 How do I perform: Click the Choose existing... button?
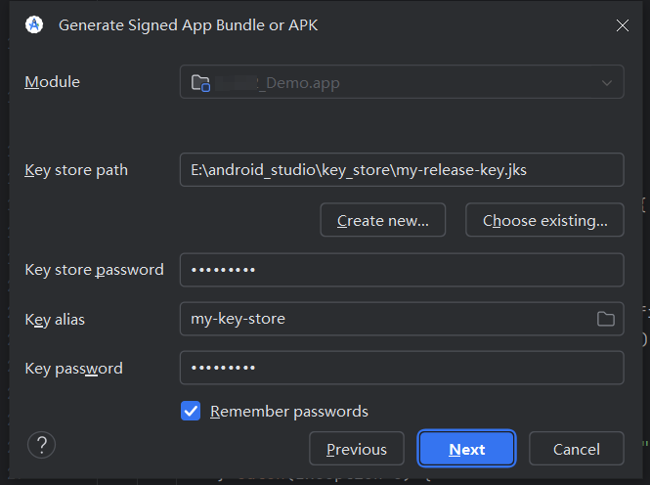(x=544, y=220)
